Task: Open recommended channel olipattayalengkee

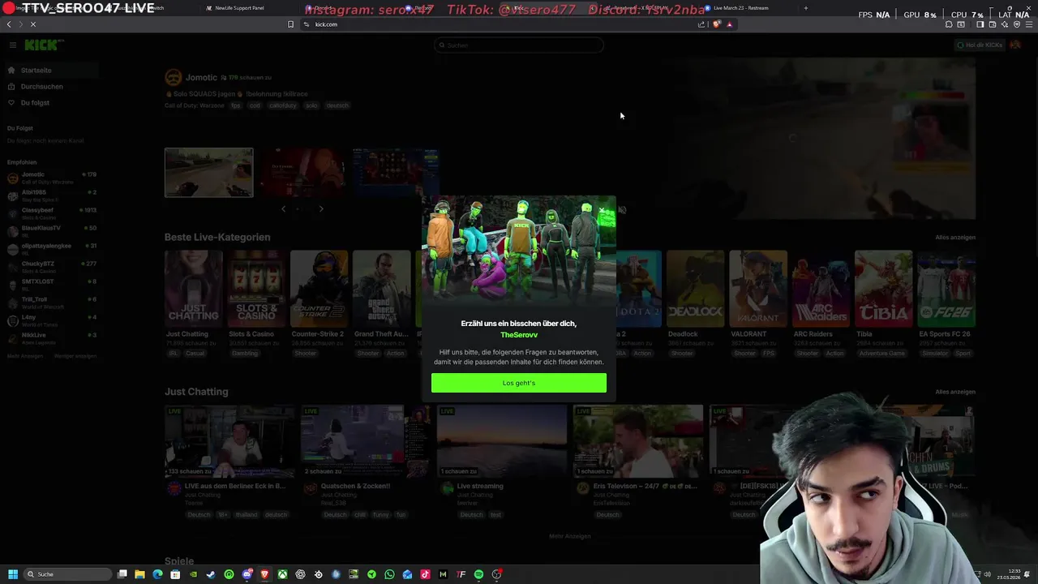Action: (52, 249)
